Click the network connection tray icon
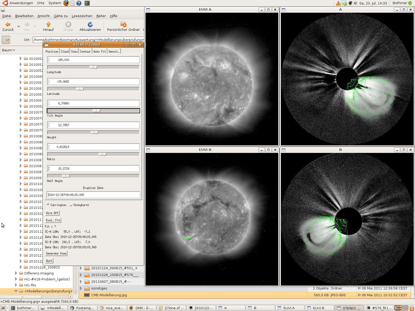Image resolution: width=415 pixels, height=311 pixels. click(x=350, y=3)
